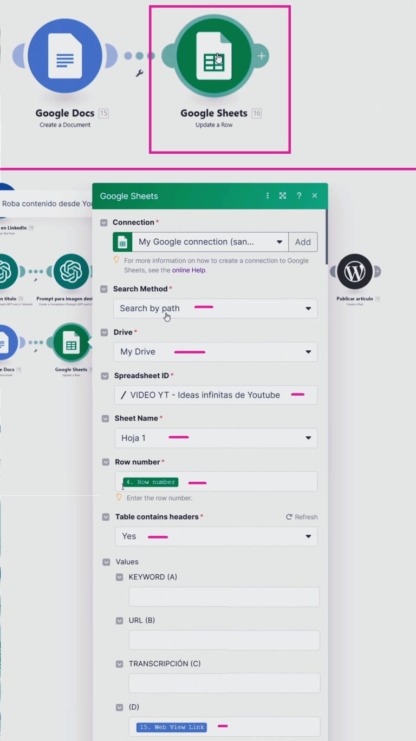Click the plus button beside Google Sheets module

point(262,56)
